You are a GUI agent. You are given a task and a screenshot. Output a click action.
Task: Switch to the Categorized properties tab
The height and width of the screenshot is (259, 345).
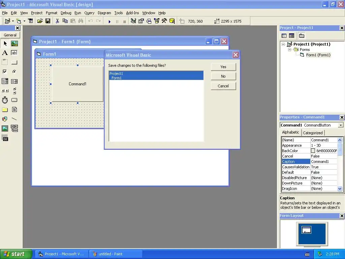313,133
